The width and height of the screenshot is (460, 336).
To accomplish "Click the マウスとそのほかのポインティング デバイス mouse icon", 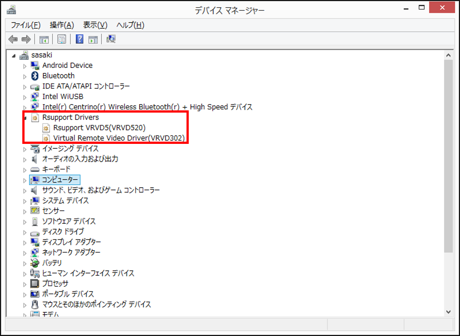I will [x=35, y=304].
